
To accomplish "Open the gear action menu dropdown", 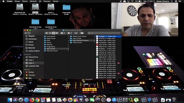I will [x=70, y=33].
